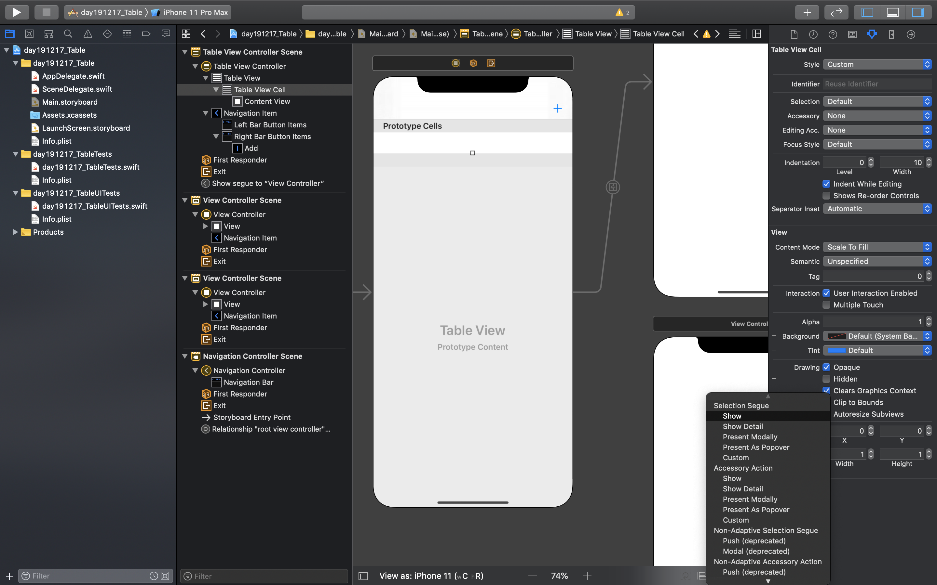Open the Content Mode dropdown
The width and height of the screenshot is (937, 585).
point(876,247)
